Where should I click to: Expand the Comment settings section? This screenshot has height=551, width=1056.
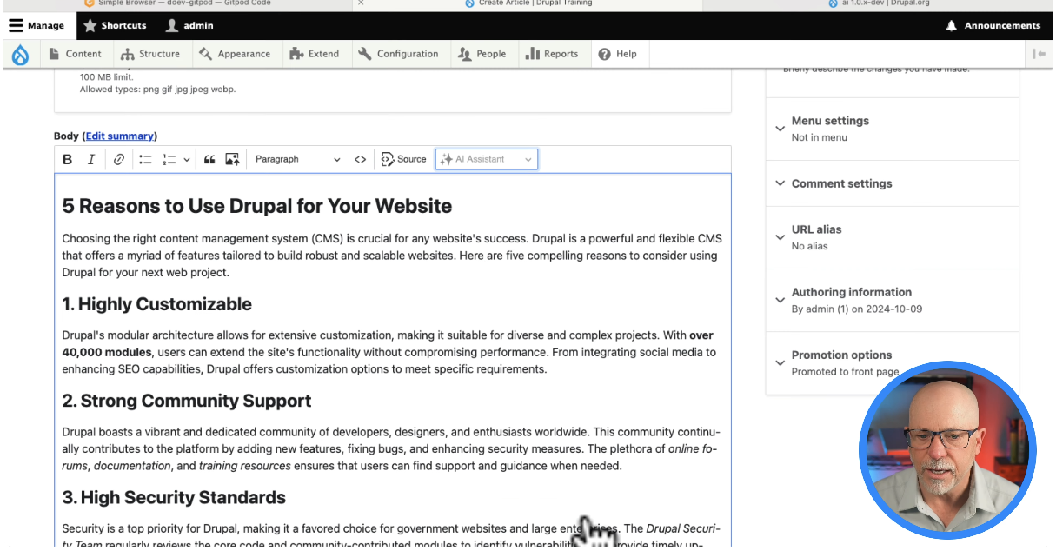[841, 183]
